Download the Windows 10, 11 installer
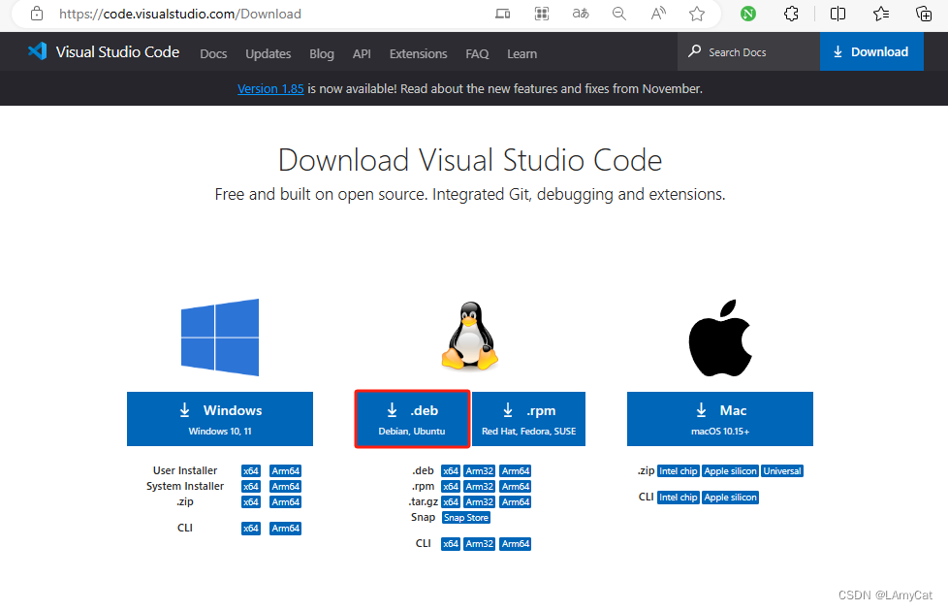Viewport: 948px width, 611px height. click(x=220, y=419)
